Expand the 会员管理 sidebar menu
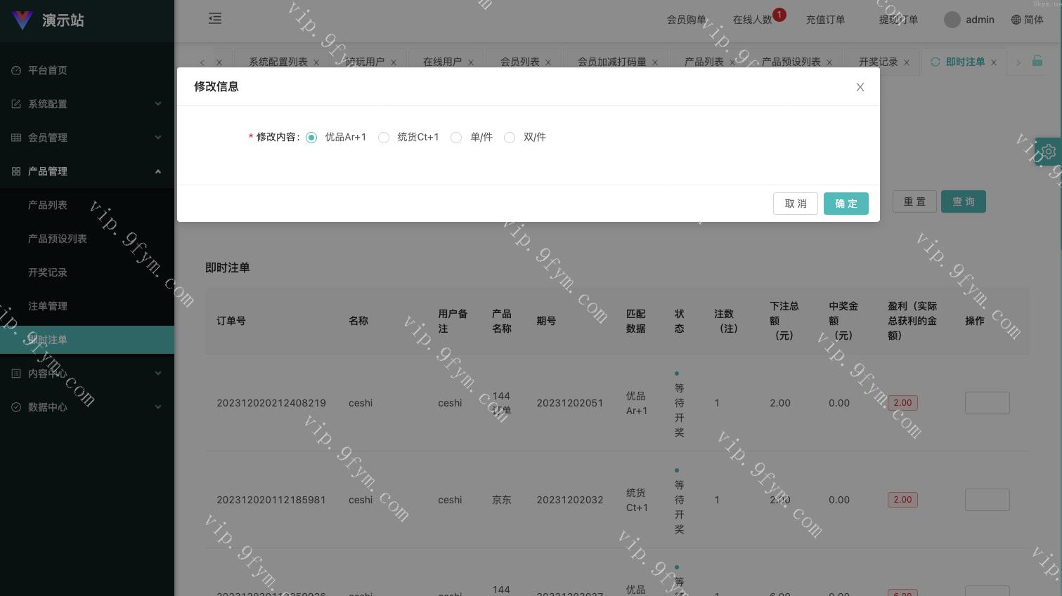 tap(87, 138)
